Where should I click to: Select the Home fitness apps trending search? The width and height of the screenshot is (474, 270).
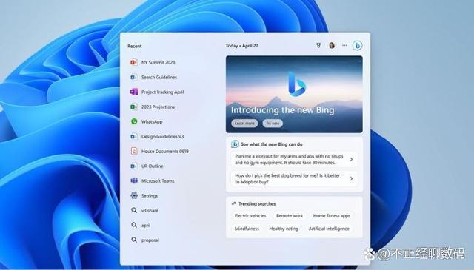point(332,216)
